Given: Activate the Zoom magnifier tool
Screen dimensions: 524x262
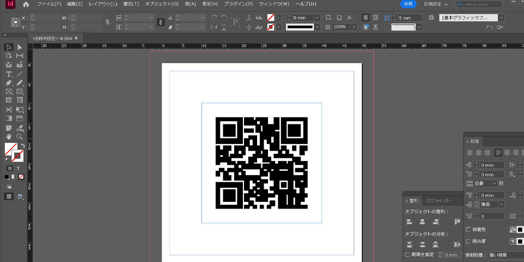Looking at the screenshot, I should pos(20,136).
